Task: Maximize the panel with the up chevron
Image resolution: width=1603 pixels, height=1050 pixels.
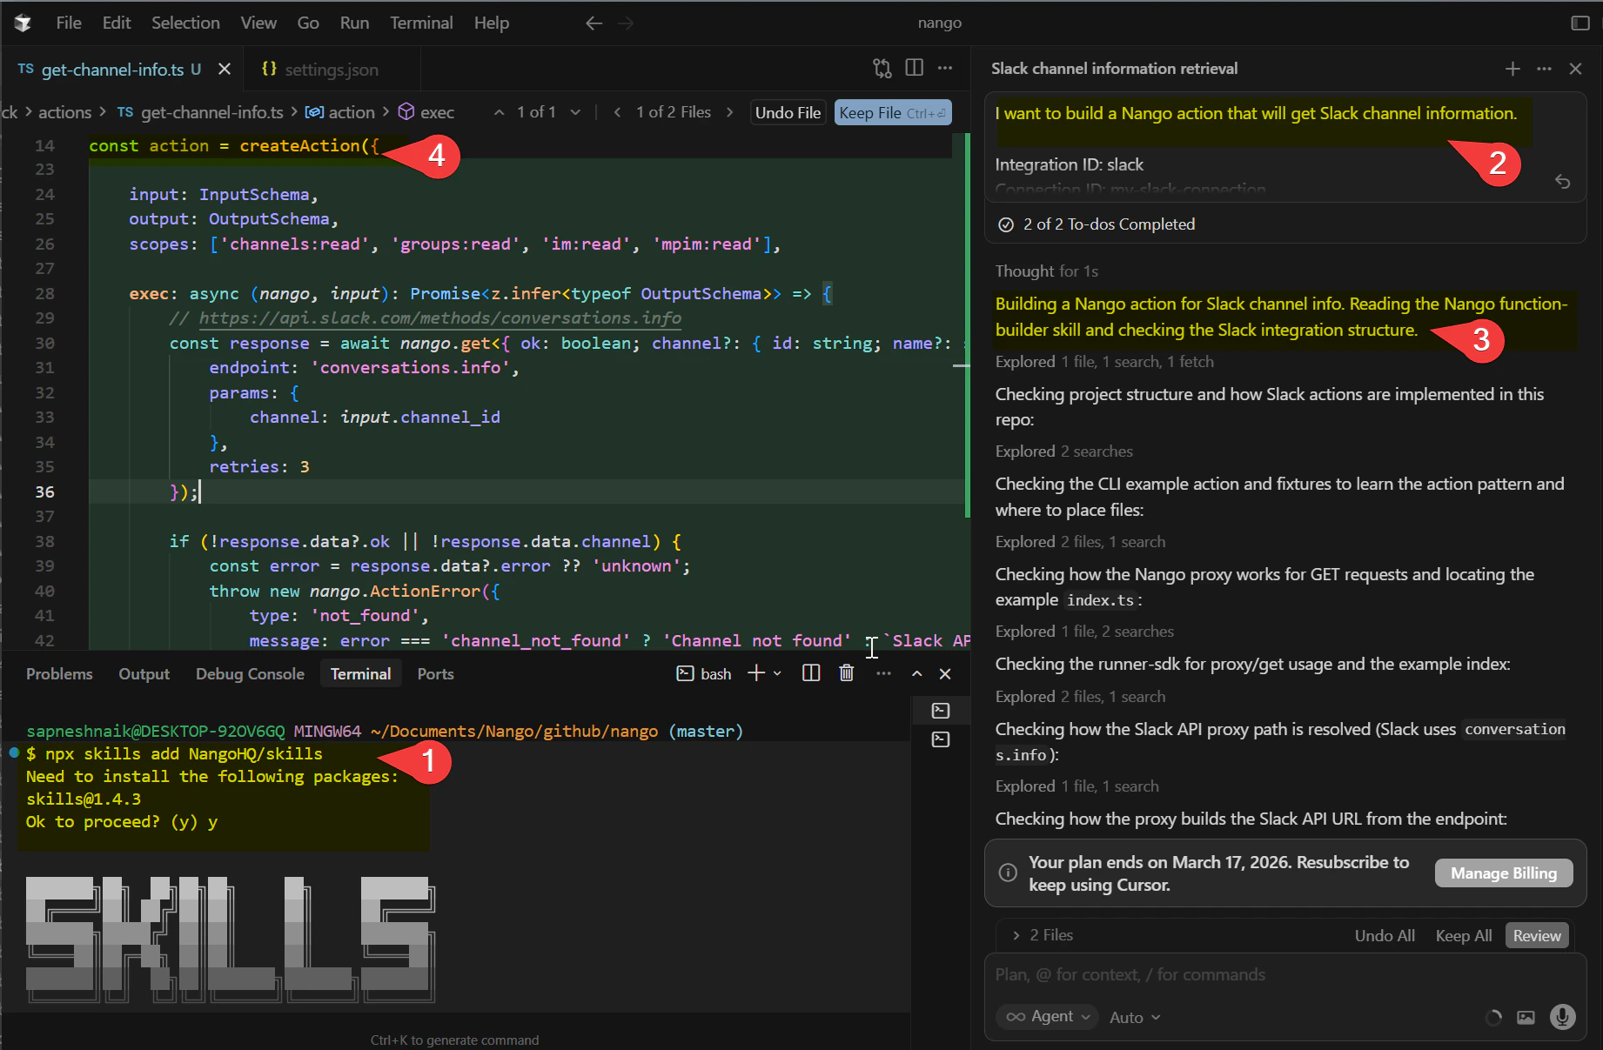Action: (917, 673)
